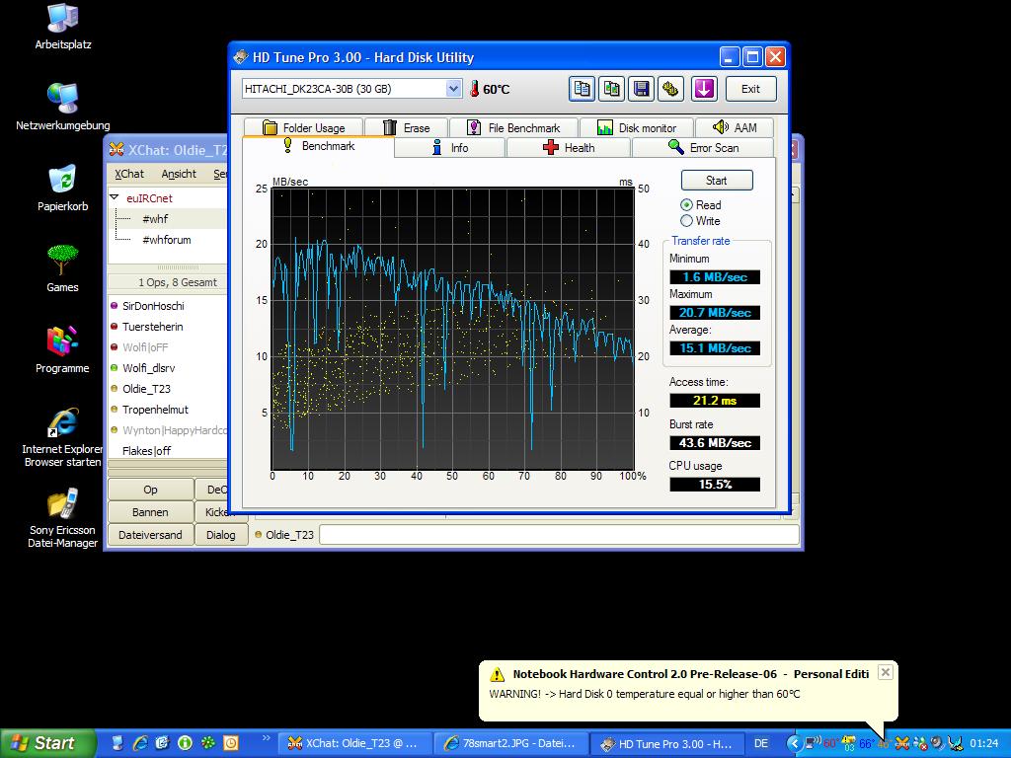Open the HITACHI_DK23CA-30B drive dropdown

(453, 89)
